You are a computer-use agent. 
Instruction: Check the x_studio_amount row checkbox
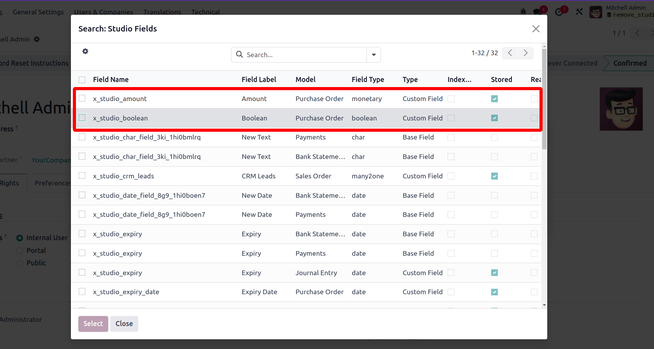click(82, 98)
